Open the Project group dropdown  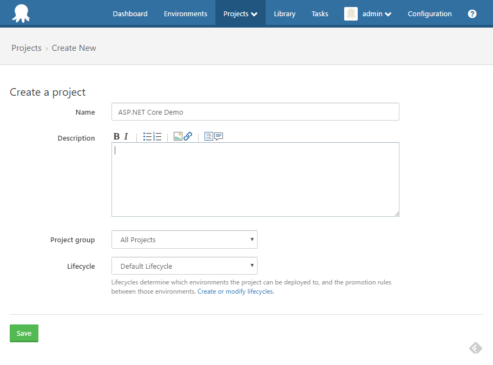pyautogui.click(x=184, y=240)
